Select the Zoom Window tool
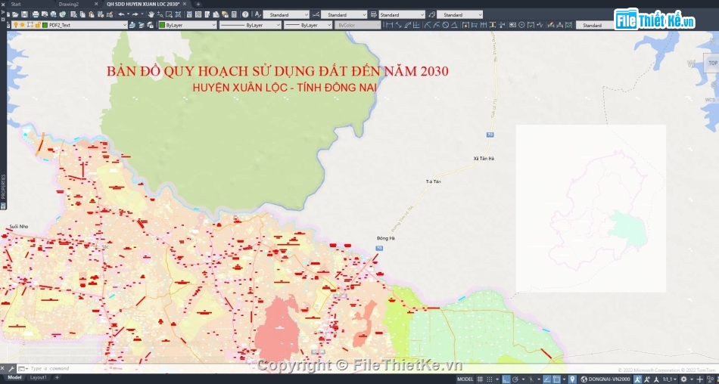The width and height of the screenshot is (719, 384). point(169,14)
